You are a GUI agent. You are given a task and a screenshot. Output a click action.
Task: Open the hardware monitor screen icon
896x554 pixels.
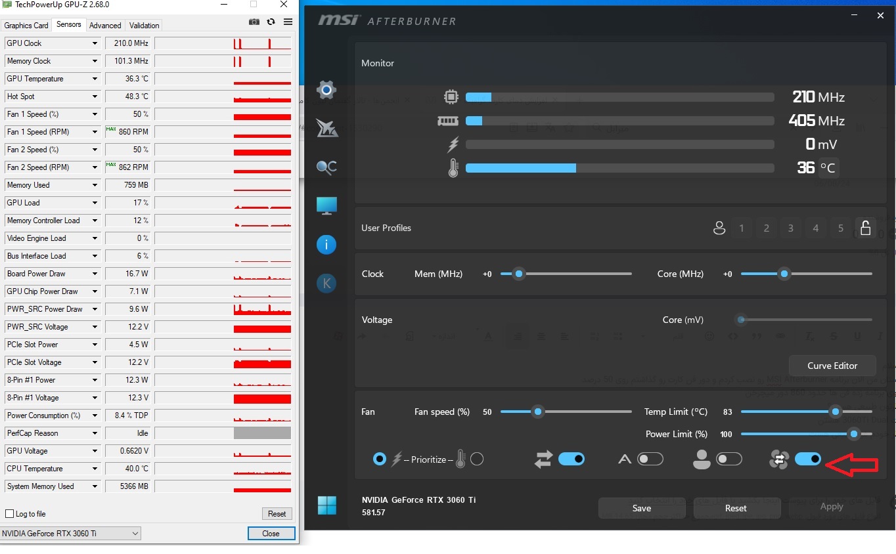coord(326,206)
